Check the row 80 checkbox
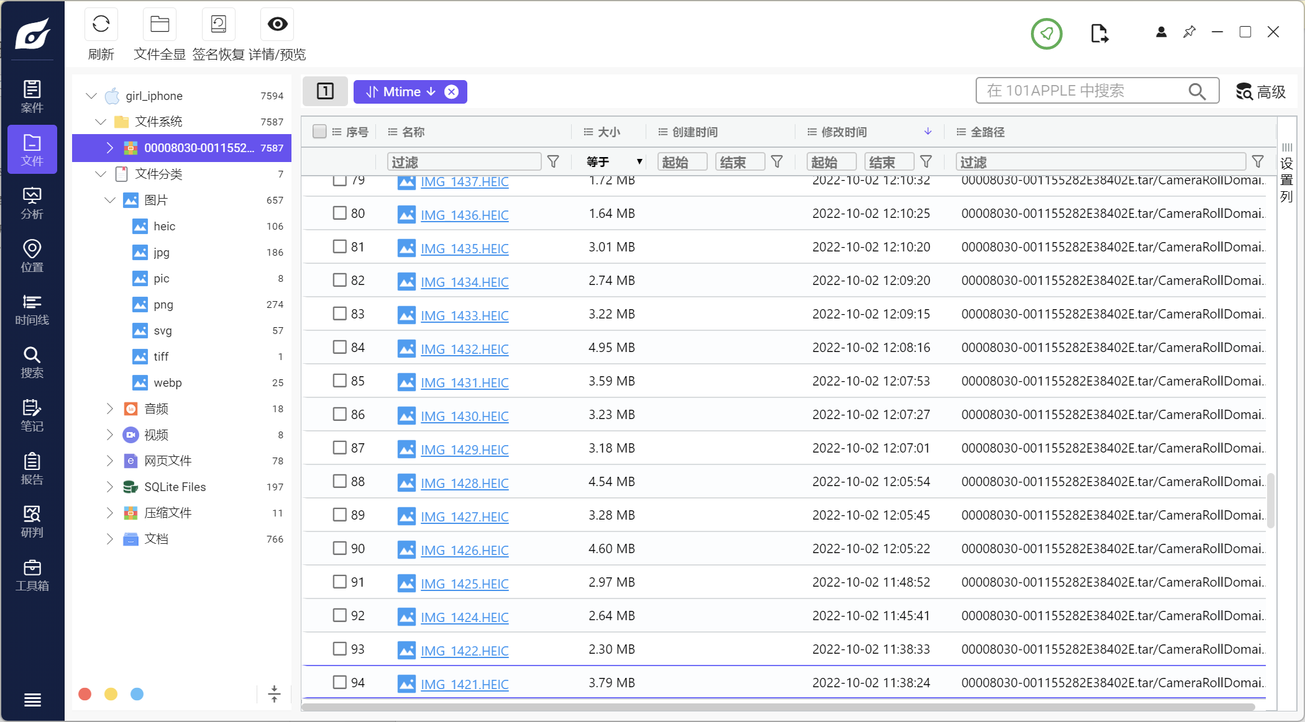 tap(339, 213)
